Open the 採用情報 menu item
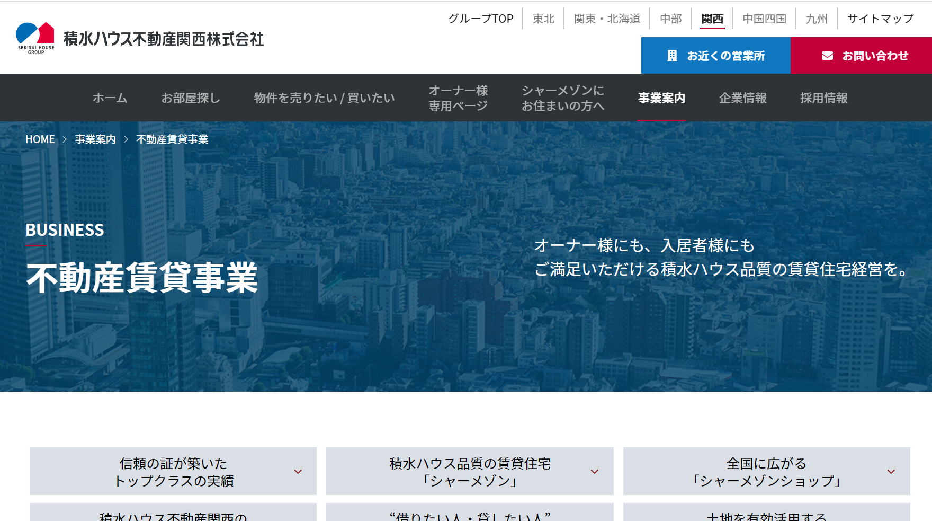 point(823,98)
